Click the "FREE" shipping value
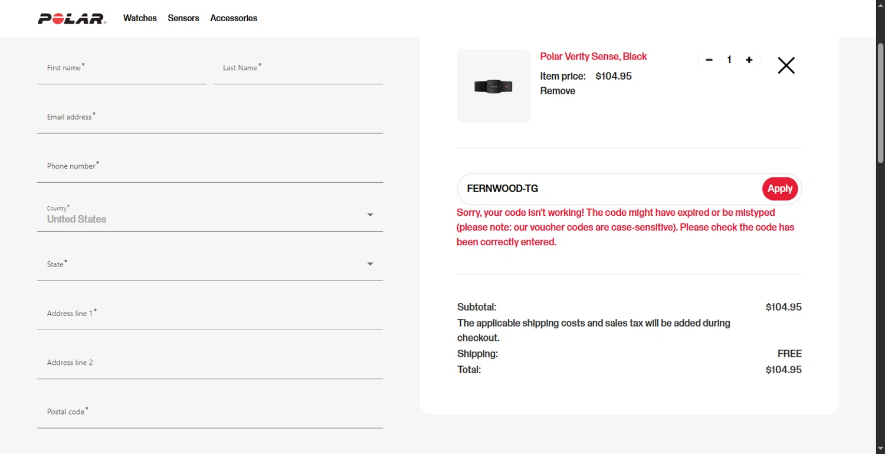This screenshot has width=885, height=454. [x=789, y=354]
